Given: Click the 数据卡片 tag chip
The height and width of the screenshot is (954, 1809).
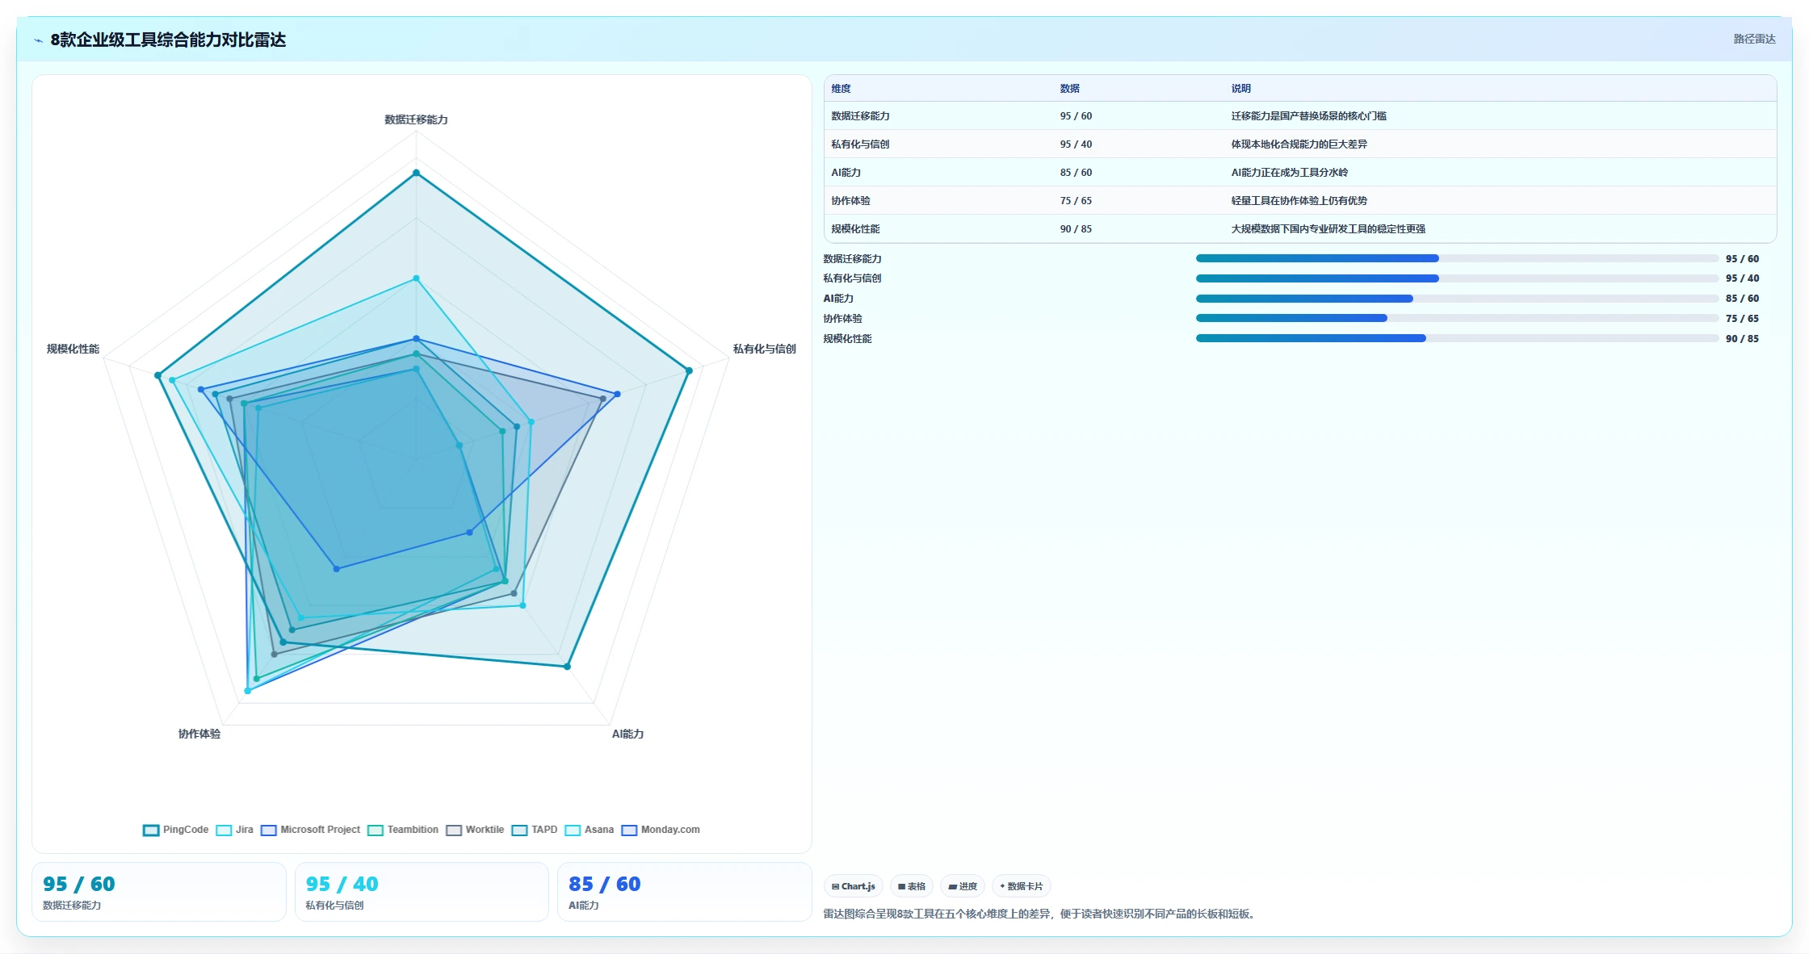Looking at the screenshot, I should [x=1022, y=886].
